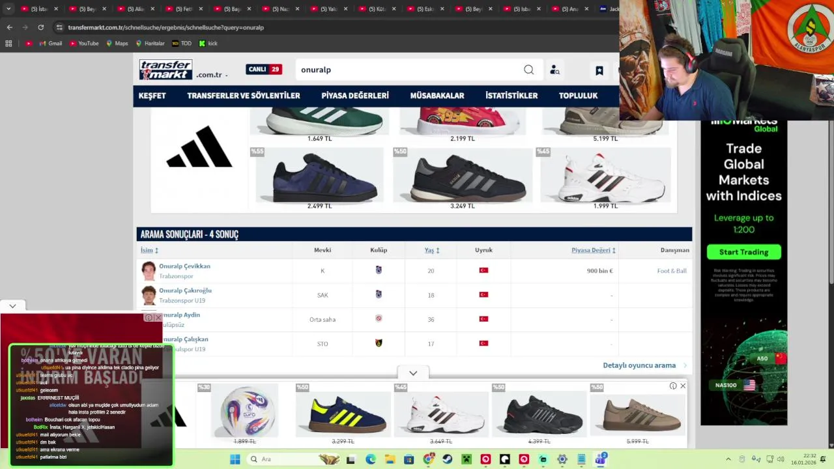Open the YouTube bookmark
The image size is (834, 469).
point(84,44)
